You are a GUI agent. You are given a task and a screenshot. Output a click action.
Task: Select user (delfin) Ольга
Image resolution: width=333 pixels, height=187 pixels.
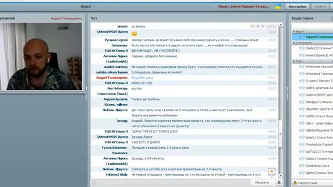[313, 116]
